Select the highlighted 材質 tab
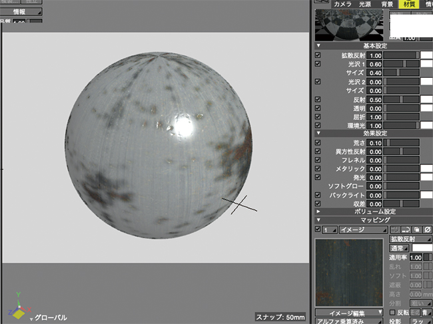Viewport: 433px width, 324px height. coord(409,4)
